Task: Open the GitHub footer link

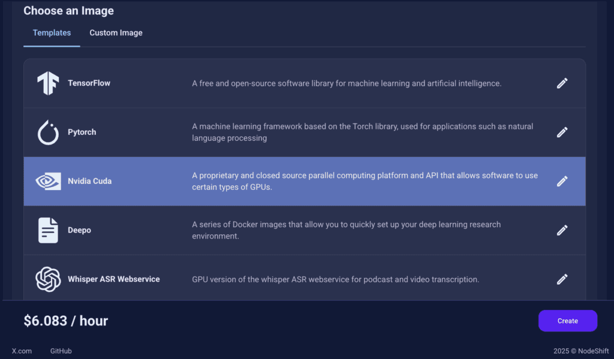Action: [x=61, y=351]
